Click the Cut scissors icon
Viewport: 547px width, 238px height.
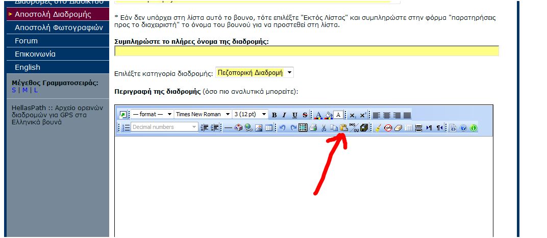click(x=324, y=128)
